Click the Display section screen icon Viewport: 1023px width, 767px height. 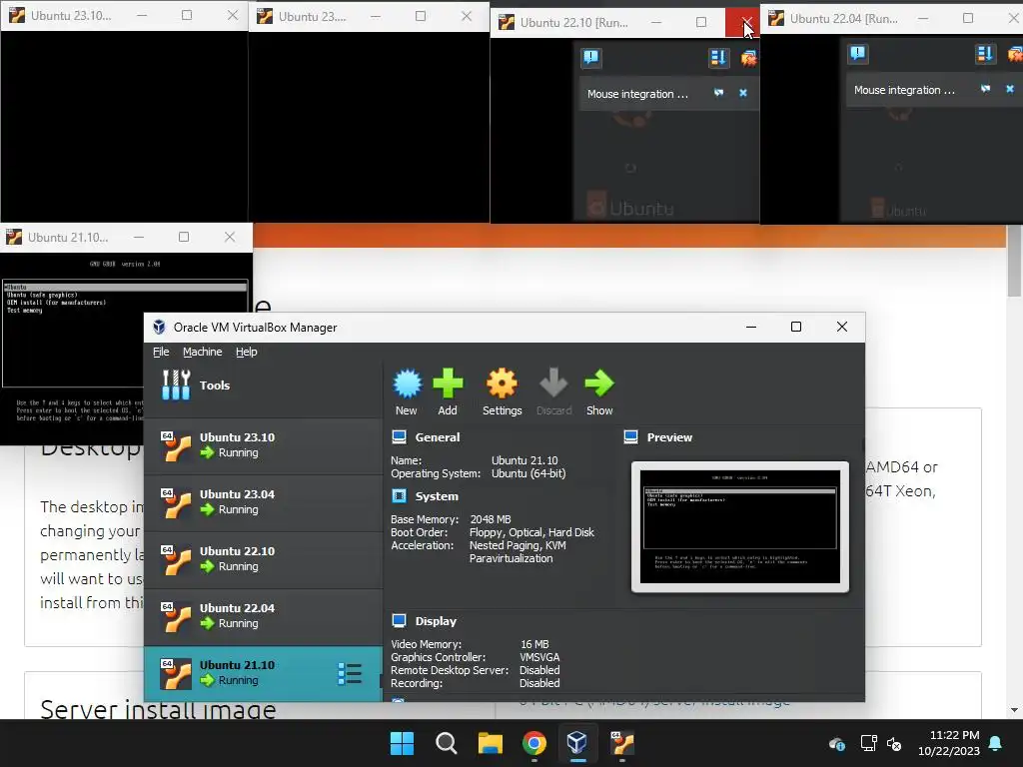(400, 621)
